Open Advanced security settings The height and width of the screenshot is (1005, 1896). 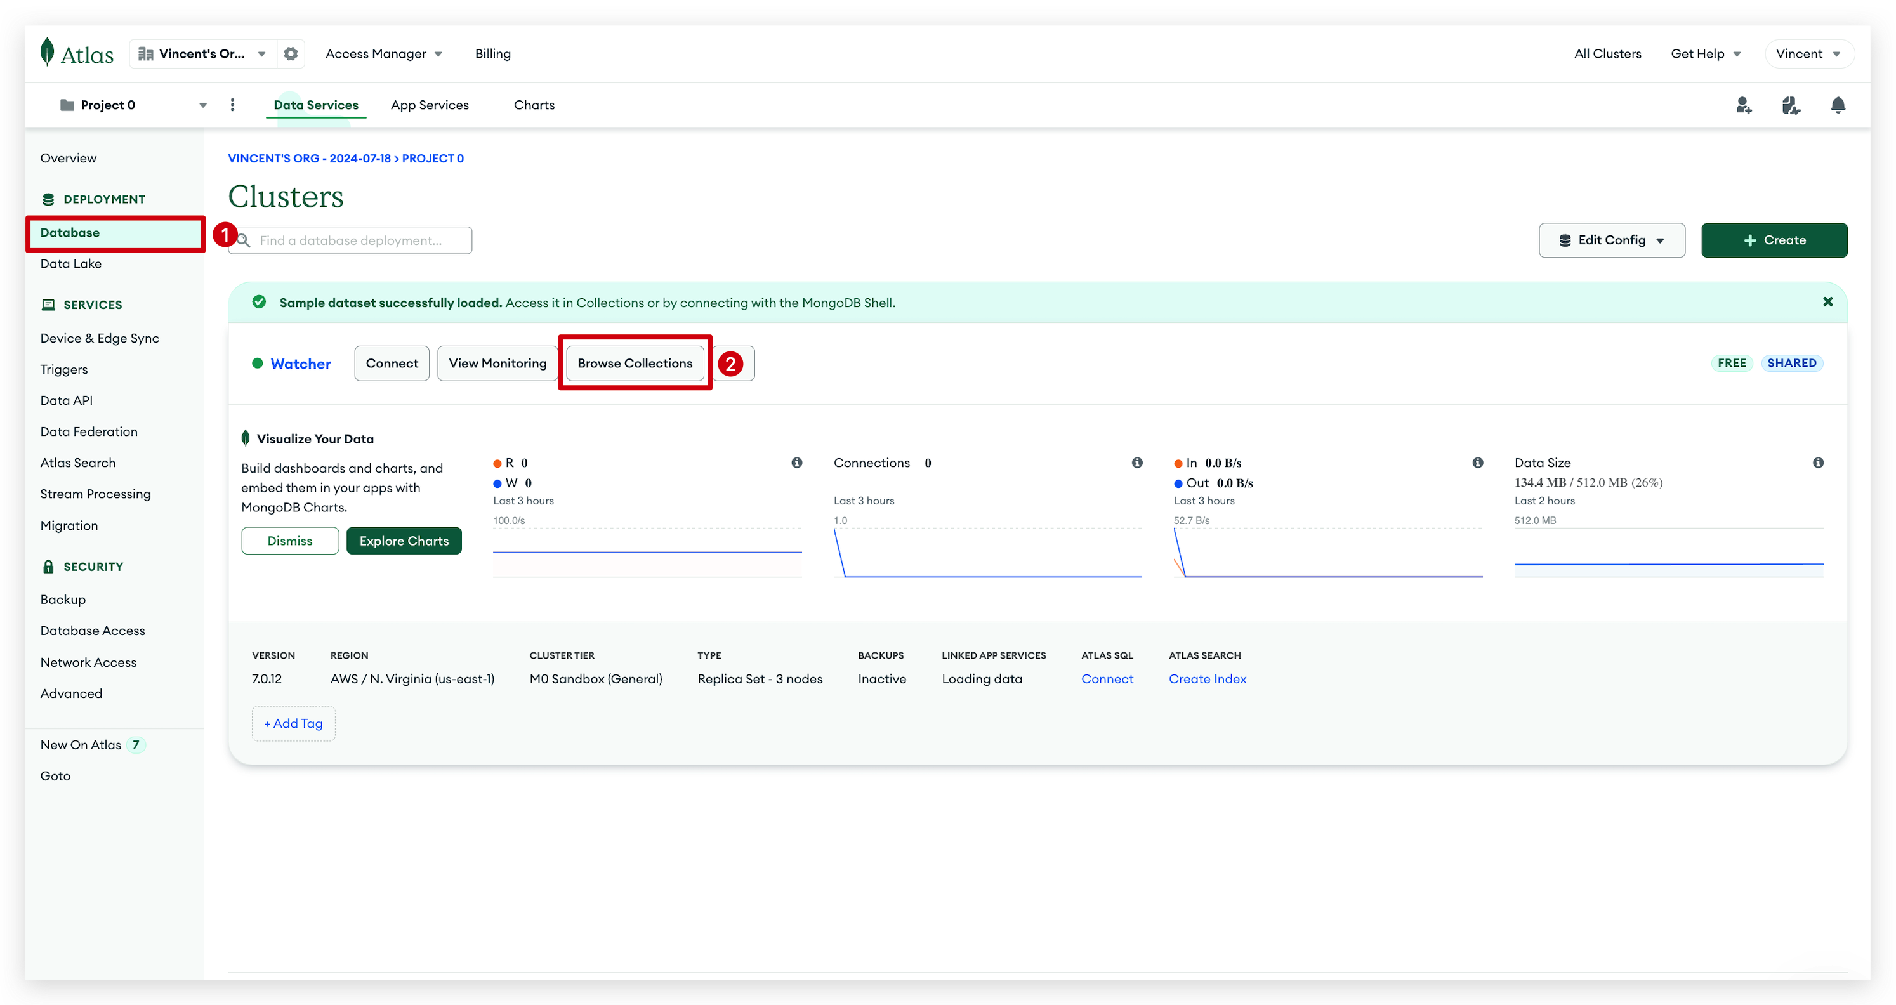(72, 693)
